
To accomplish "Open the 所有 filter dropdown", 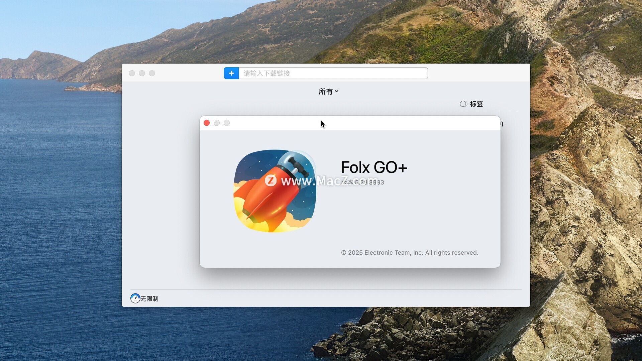I will (x=328, y=91).
